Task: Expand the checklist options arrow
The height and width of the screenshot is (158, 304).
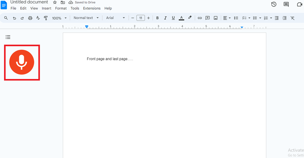Action: (249, 18)
